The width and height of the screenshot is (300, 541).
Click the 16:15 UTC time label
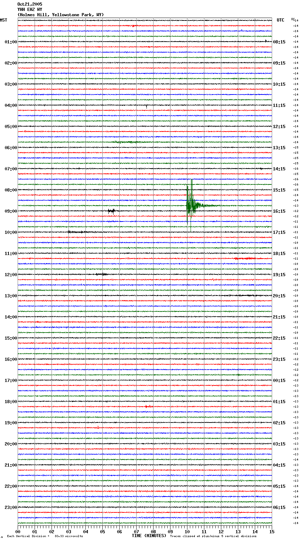pos(279,211)
